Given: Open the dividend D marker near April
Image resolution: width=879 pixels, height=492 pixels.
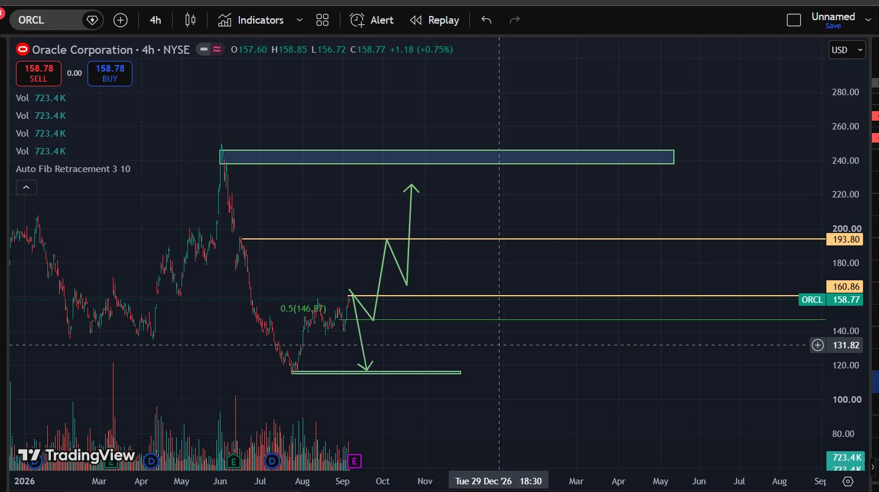Looking at the screenshot, I should tap(151, 461).
